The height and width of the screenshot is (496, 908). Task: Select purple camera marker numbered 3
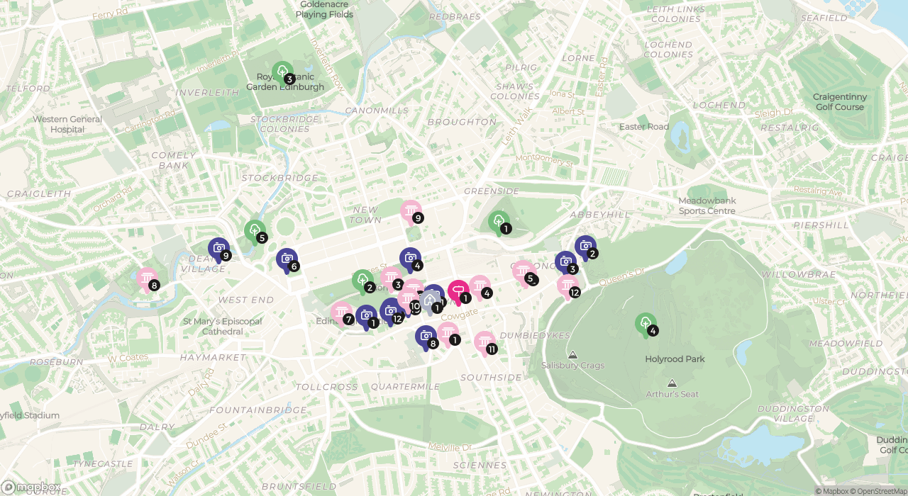coord(565,262)
